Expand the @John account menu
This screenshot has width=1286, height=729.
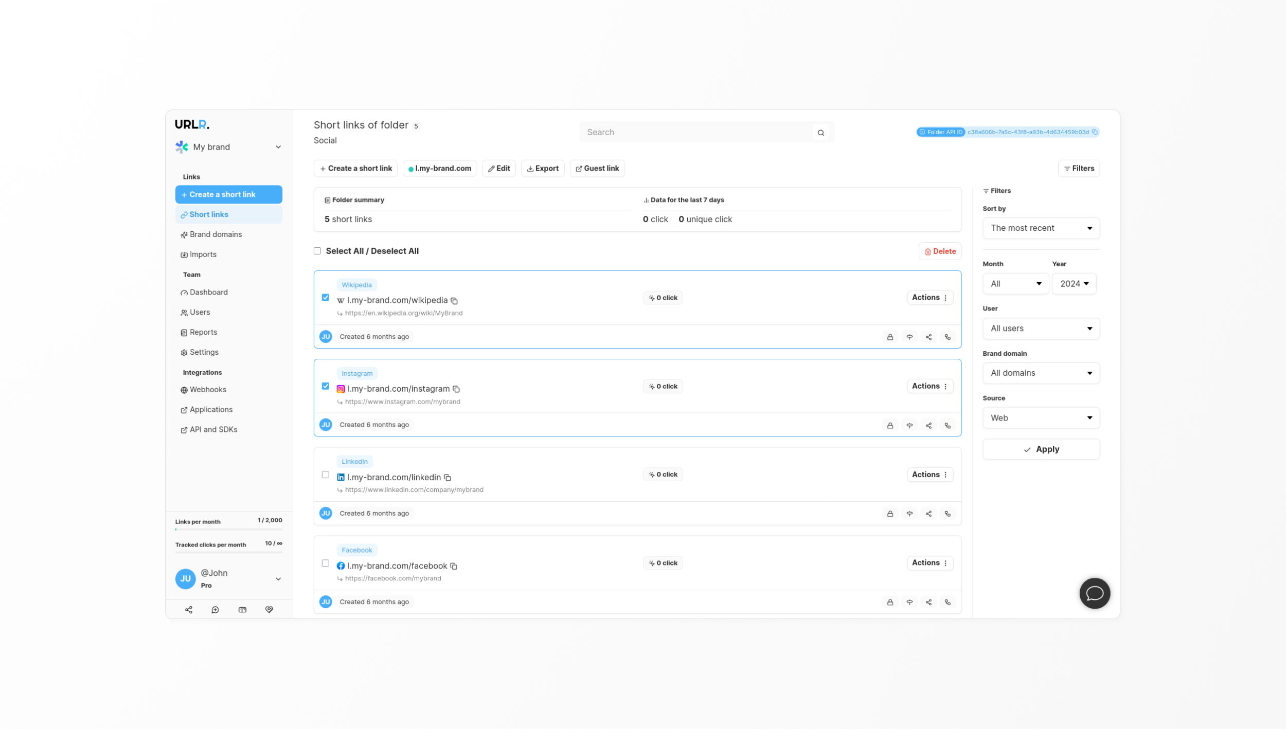[x=228, y=579]
